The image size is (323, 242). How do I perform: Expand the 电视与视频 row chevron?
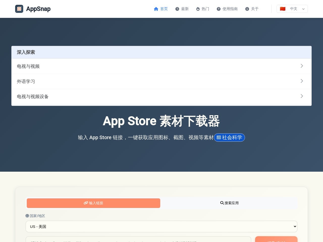pos(302,66)
